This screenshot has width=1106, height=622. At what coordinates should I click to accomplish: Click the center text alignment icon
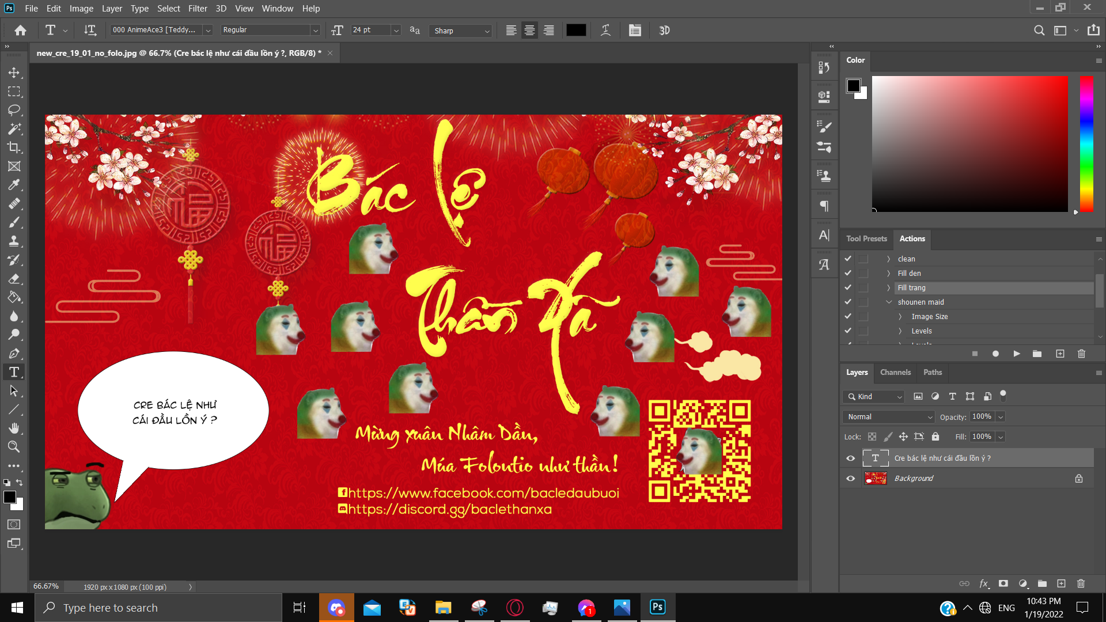(529, 31)
